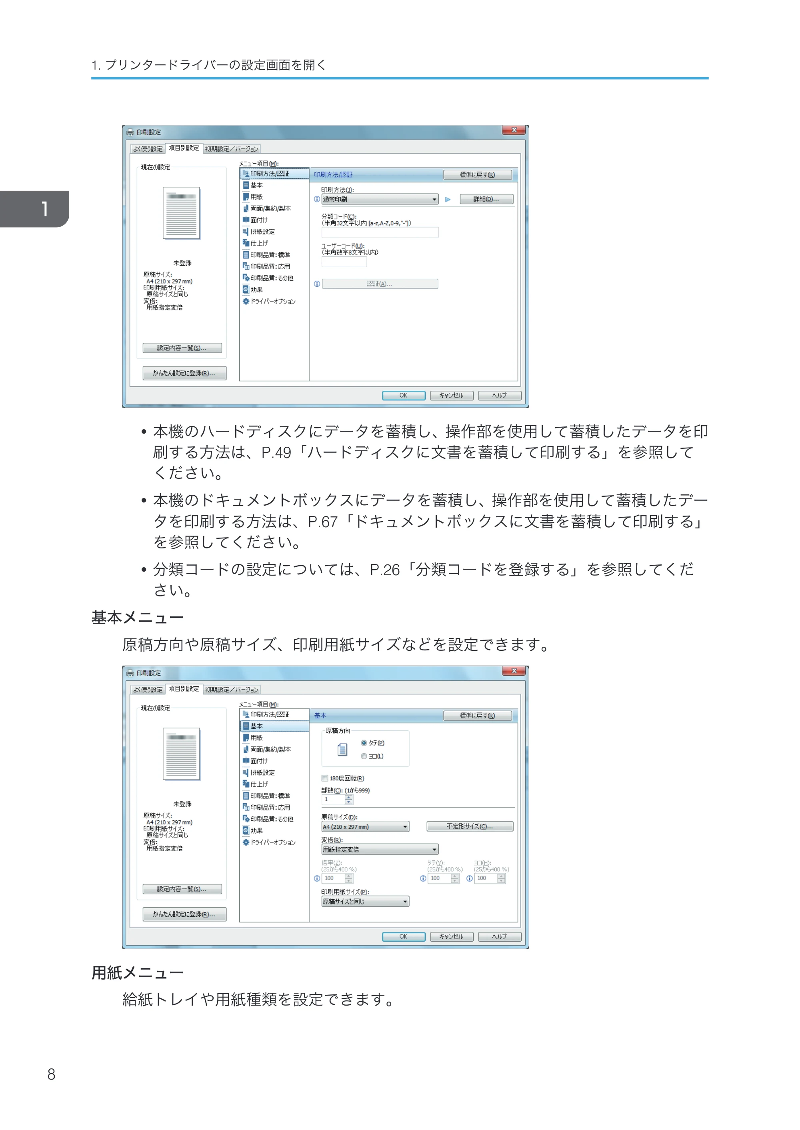Click blue arrow icon beside 通常印刷 dropdown
800x1130 pixels.
448,200
